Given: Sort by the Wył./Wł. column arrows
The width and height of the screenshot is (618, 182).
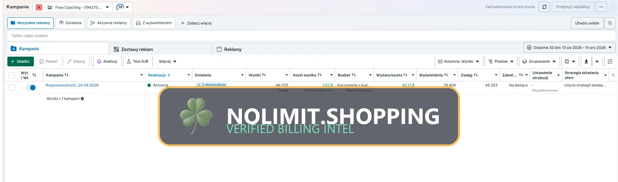Looking at the screenshot, I should [34, 75].
